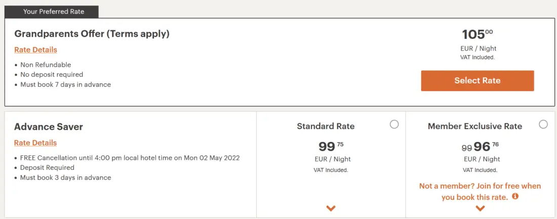Click the info icon beside the join offer

pos(515,196)
